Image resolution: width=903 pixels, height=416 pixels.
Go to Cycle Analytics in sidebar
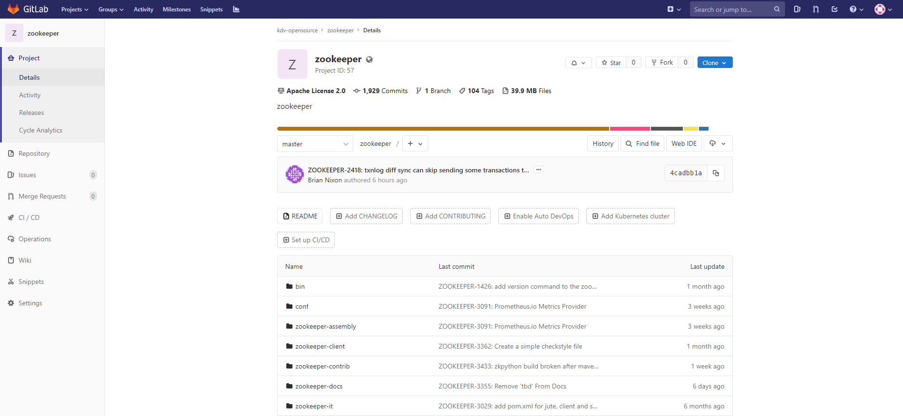tap(41, 130)
